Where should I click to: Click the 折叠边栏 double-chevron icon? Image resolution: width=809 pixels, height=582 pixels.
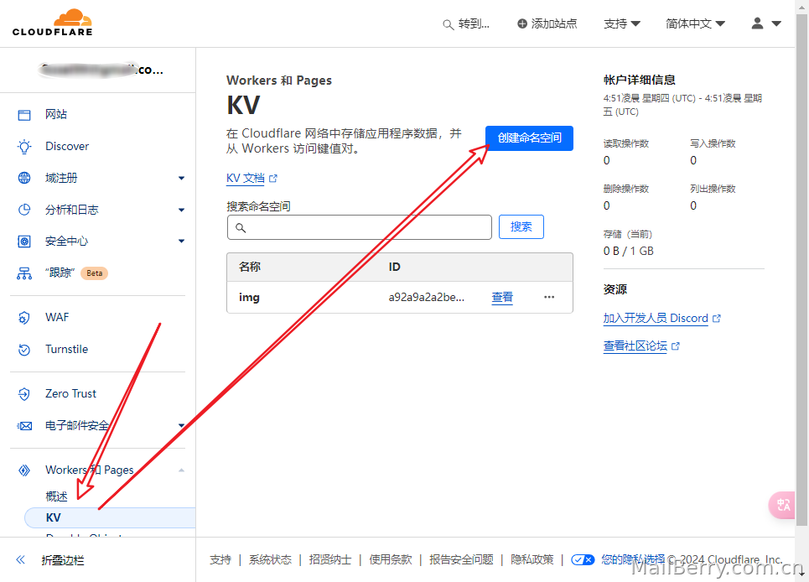click(21, 560)
